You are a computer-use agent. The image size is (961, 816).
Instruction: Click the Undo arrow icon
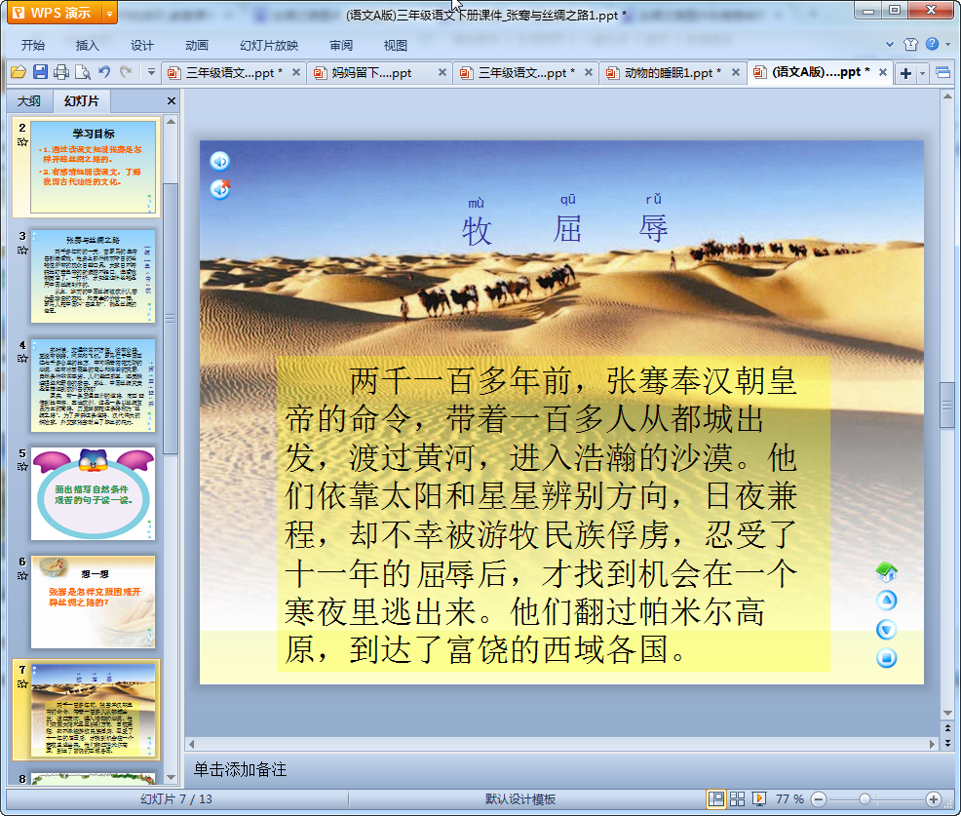(x=104, y=72)
